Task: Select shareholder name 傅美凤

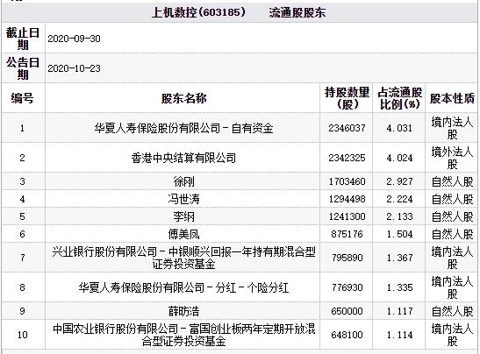Action: point(183,234)
